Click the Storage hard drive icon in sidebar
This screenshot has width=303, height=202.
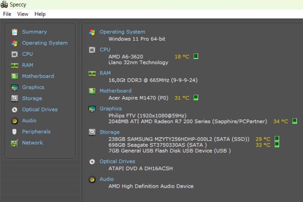(15, 98)
